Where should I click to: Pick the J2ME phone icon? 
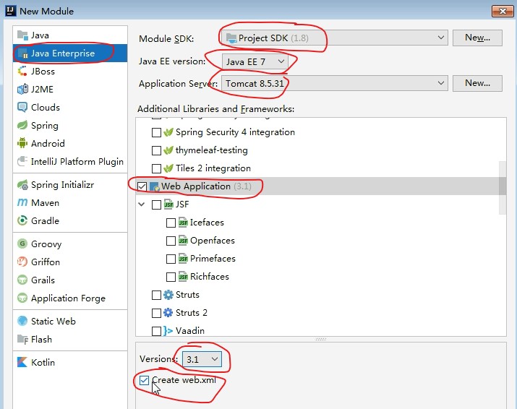pyautogui.click(x=22, y=90)
